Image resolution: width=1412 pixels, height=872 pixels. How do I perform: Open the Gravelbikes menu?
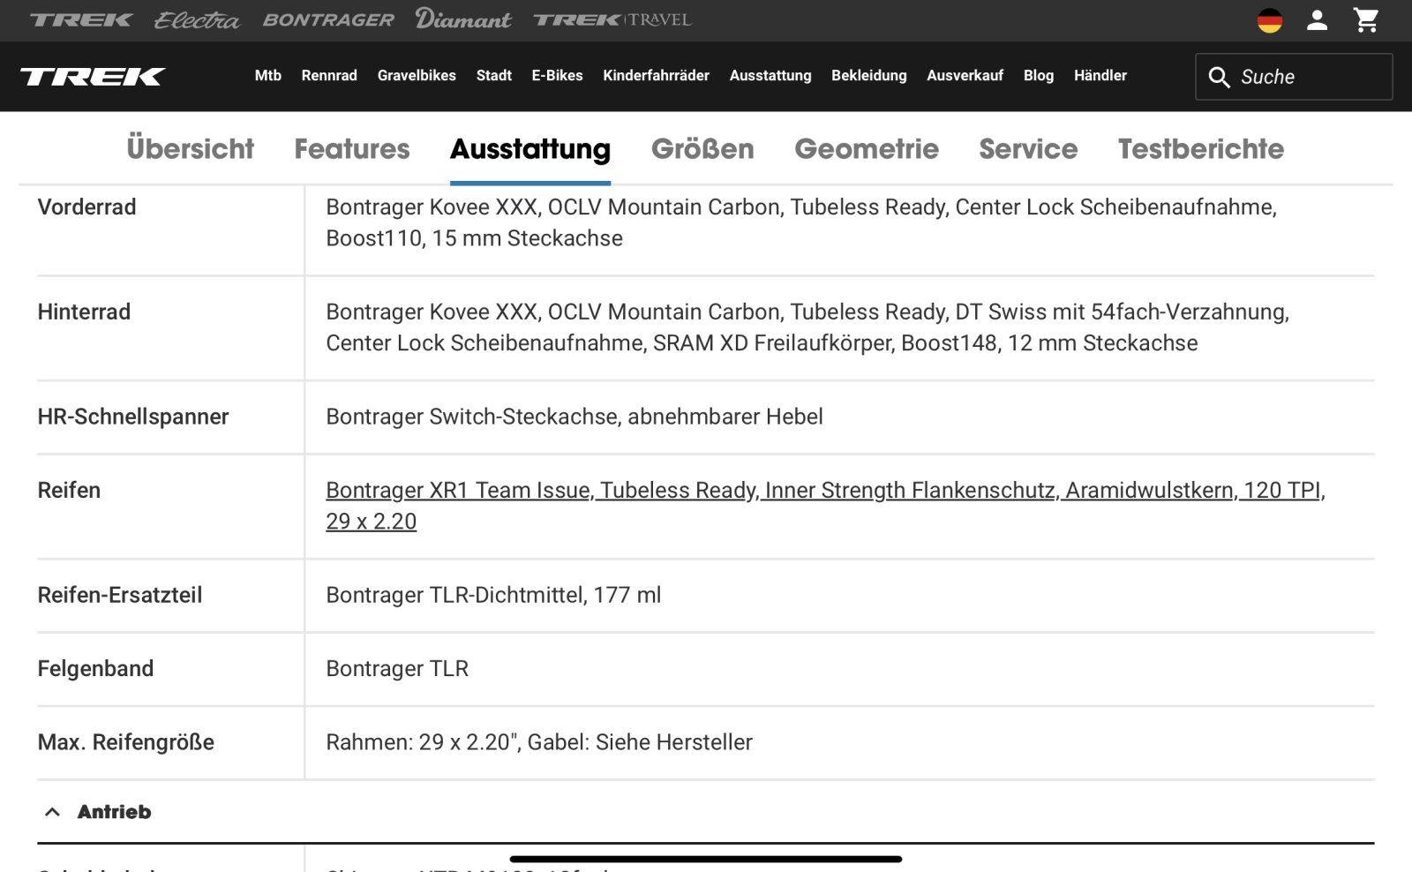417,76
